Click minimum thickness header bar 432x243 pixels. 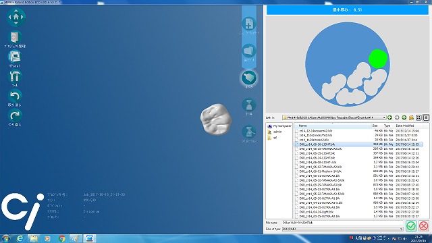coord(348,9)
